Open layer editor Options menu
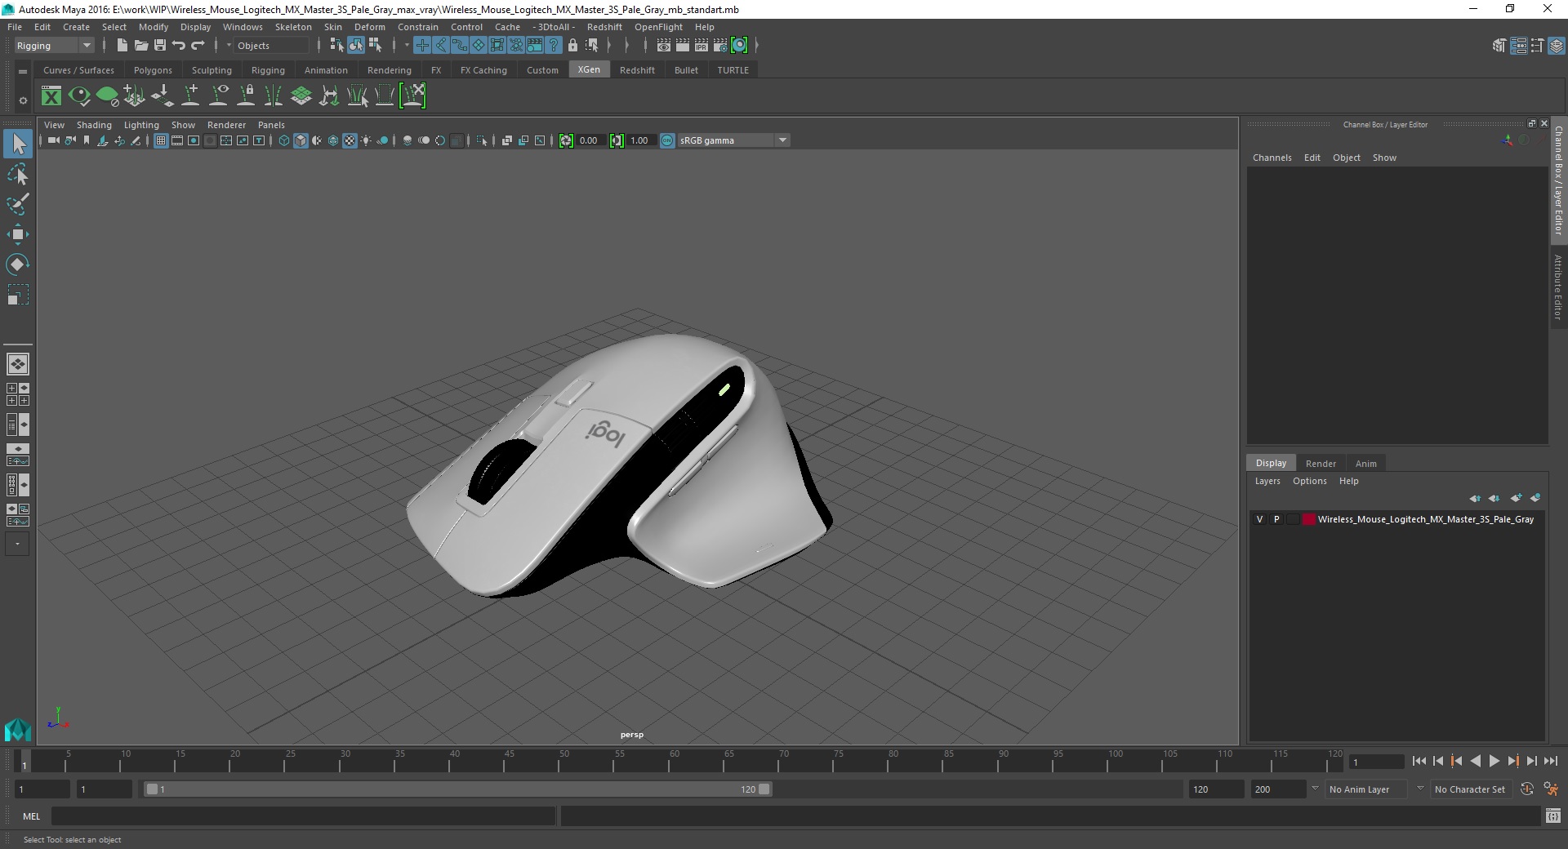 (1309, 481)
